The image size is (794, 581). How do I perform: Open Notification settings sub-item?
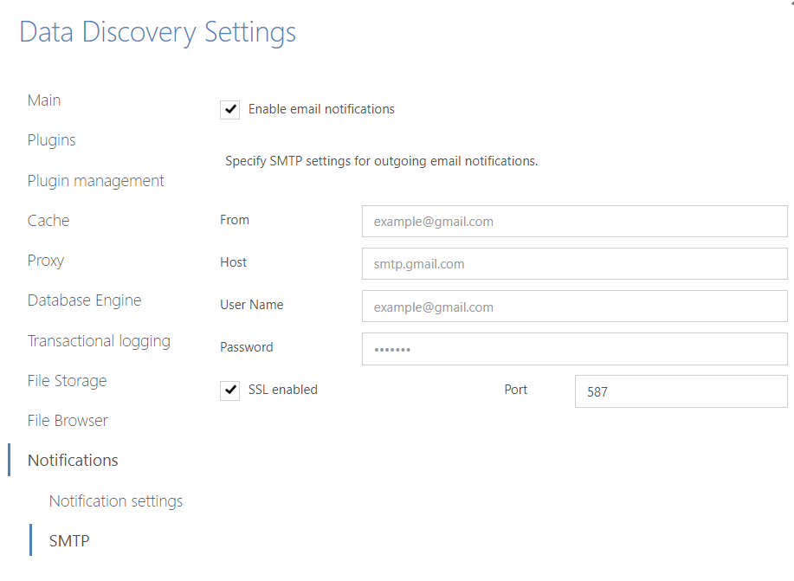(x=115, y=501)
